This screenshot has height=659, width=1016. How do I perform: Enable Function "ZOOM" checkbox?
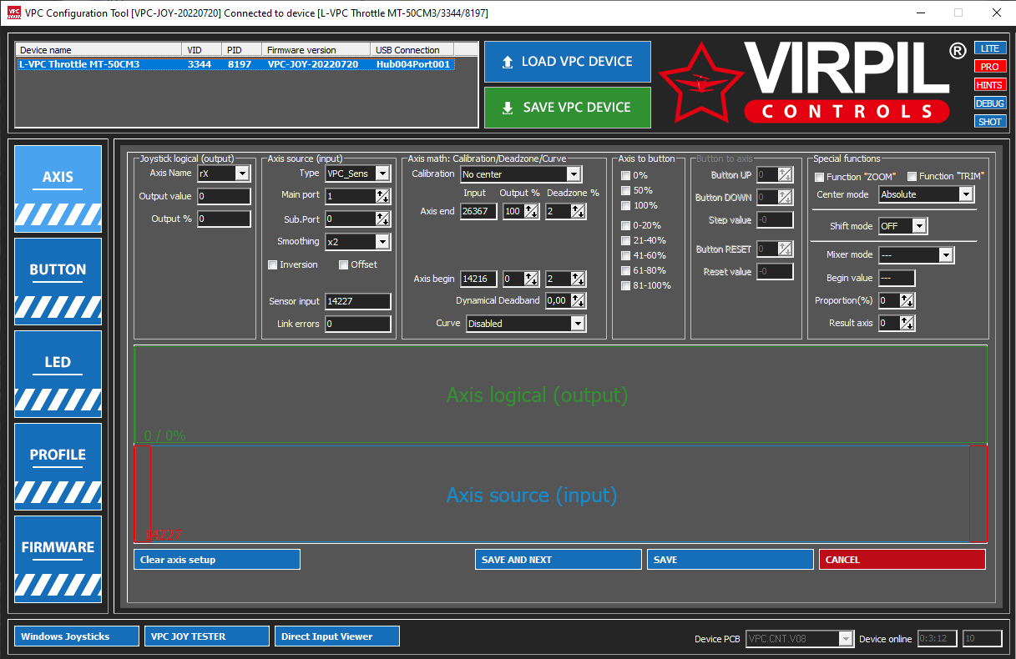tap(819, 177)
